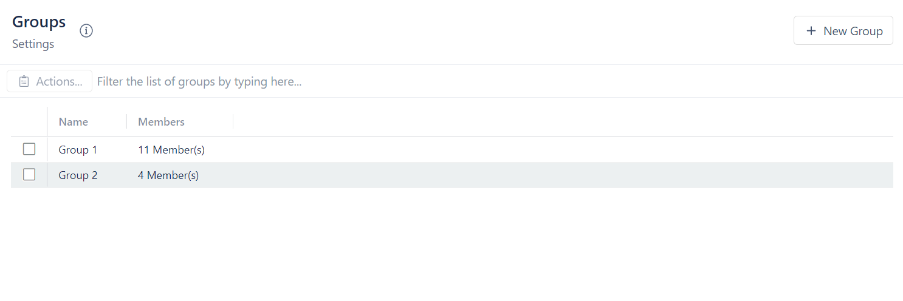903x301 pixels.
Task: Click the plus icon in New Group
Action: (811, 31)
